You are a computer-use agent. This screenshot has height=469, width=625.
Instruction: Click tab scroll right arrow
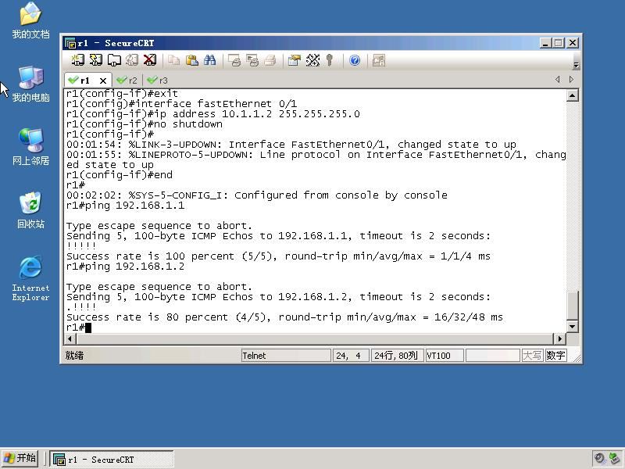click(x=571, y=80)
